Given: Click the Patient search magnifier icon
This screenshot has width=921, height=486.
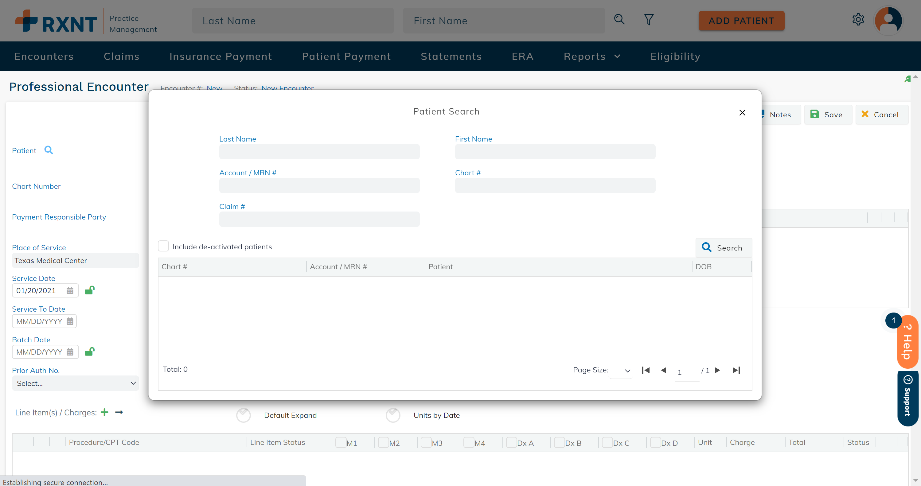Looking at the screenshot, I should pyautogui.click(x=49, y=150).
